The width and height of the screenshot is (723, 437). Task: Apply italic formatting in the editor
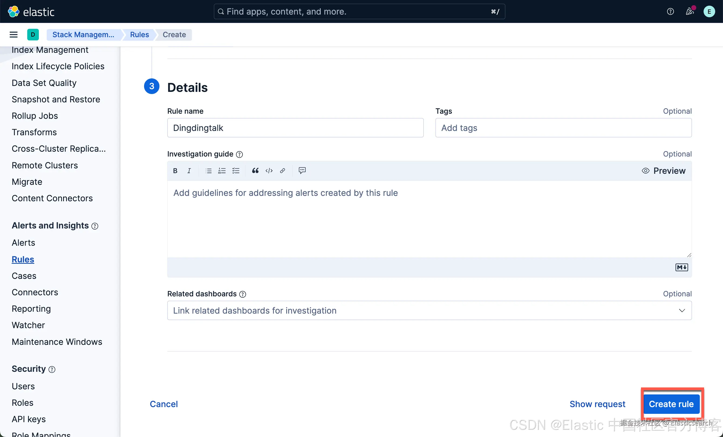tap(189, 171)
